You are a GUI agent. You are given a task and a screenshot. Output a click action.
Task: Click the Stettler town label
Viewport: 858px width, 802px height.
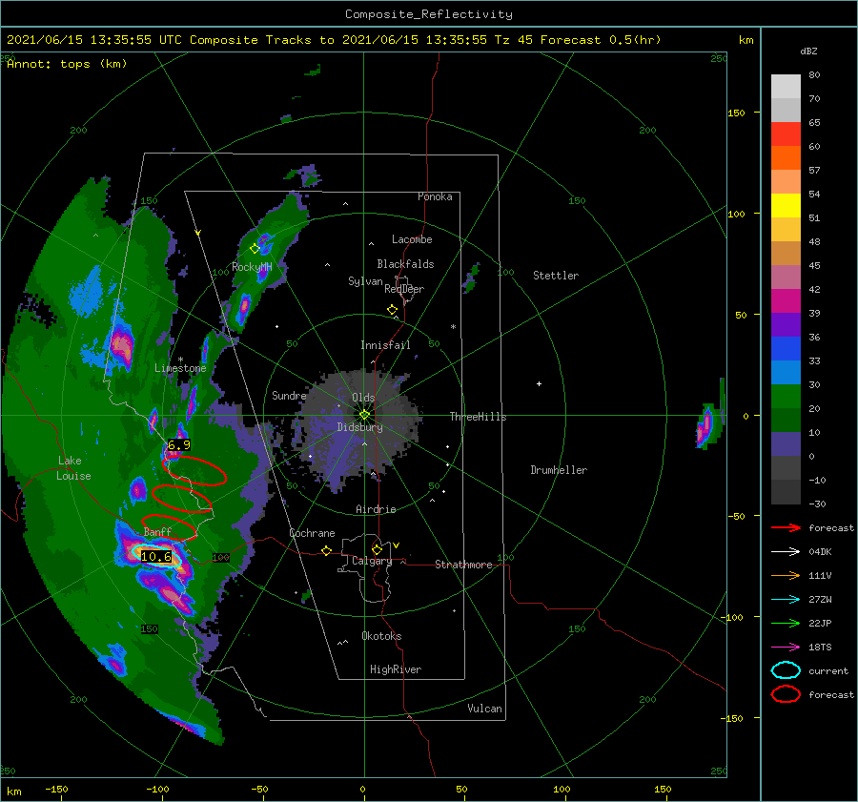556,276
